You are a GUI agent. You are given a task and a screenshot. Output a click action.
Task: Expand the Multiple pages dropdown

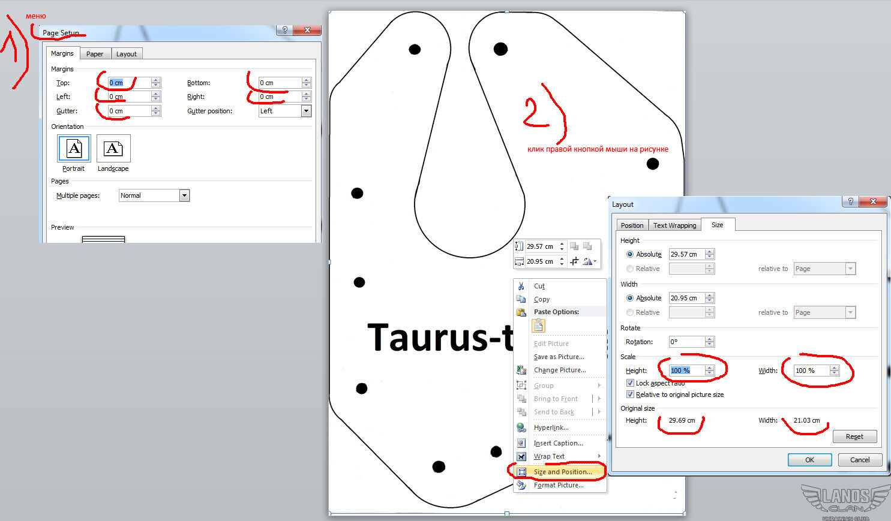184,195
